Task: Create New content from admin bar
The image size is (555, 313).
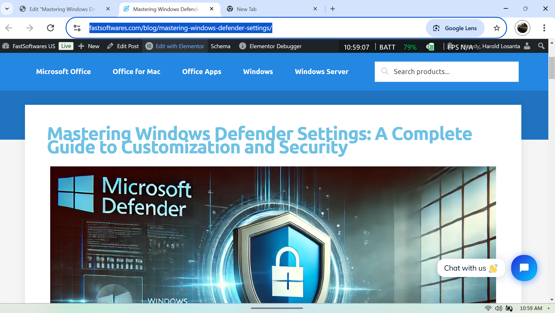Action: (89, 46)
